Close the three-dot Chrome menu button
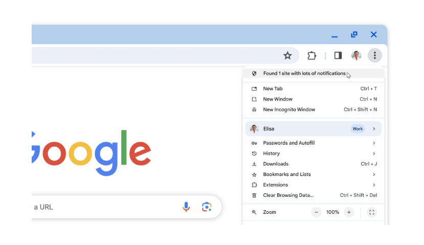This screenshot has width=424, height=245. pyautogui.click(x=374, y=55)
